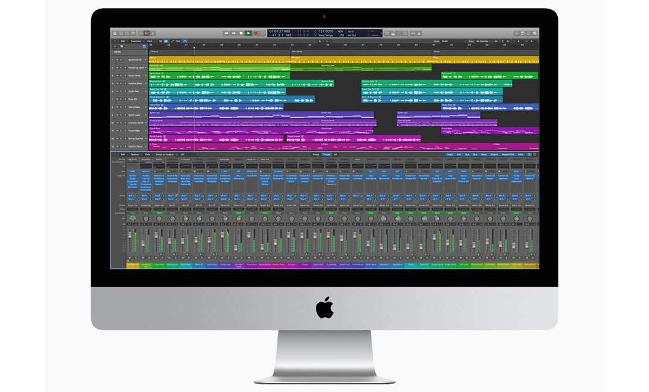
Task: Open the Quick Help icon
Action: click(x=127, y=33)
